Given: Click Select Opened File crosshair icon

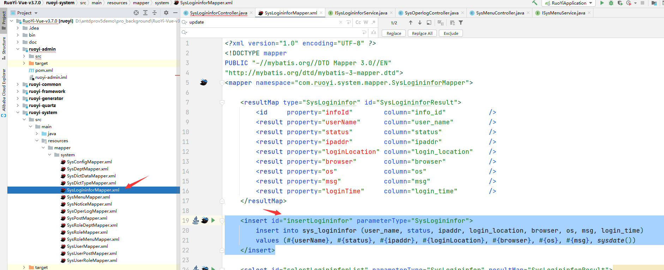Looking at the screenshot, I should 136,13.
